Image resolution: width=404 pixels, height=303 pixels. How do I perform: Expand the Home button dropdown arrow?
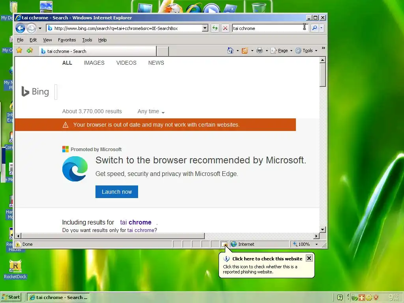tap(238, 51)
